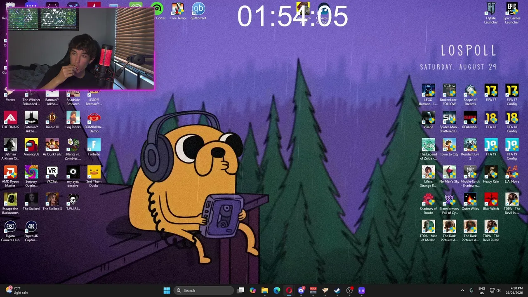
Task: Open the Escape the Backrooms shortcut
Action: tap(10, 204)
